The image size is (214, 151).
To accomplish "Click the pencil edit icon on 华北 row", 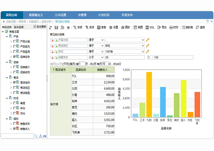I will (147, 46).
